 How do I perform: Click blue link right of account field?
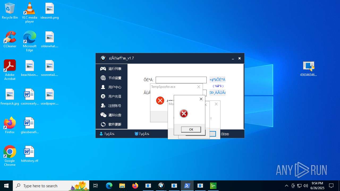click(x=217, y=80)
